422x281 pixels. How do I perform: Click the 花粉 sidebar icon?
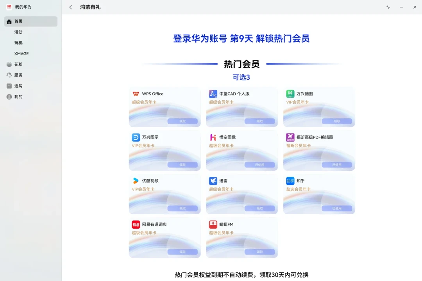[x=9, y=64]
